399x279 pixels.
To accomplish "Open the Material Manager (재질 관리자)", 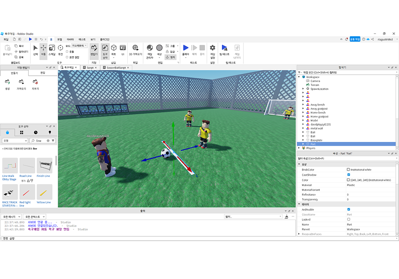I will [150, 51].
